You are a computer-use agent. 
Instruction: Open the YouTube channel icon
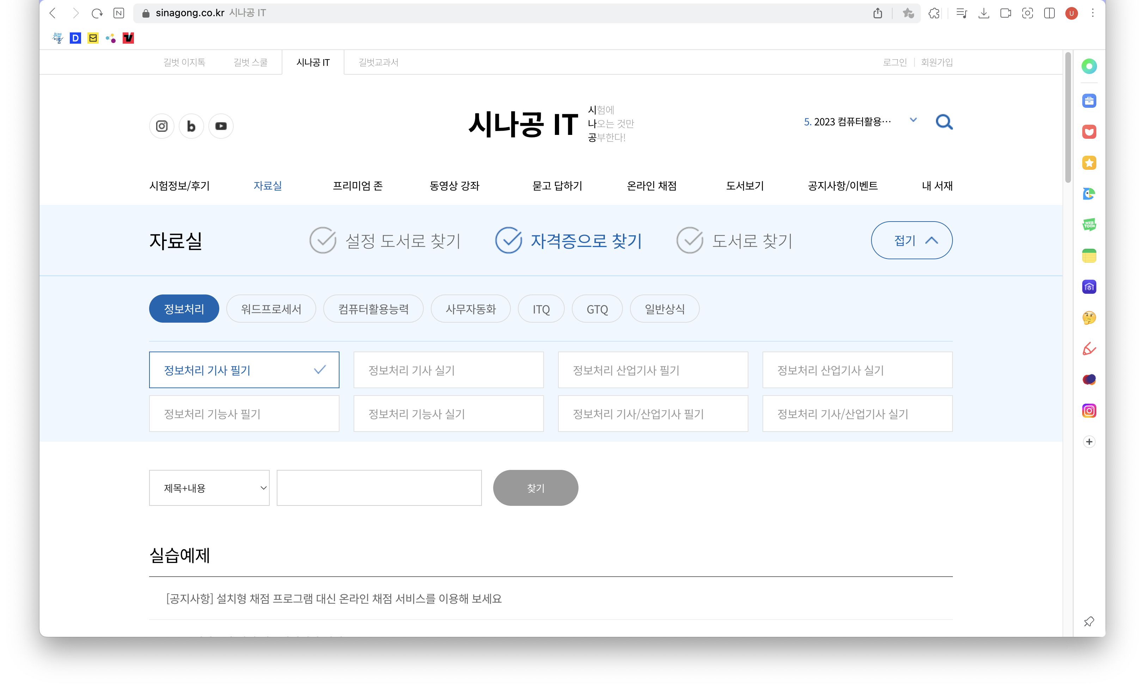coord(221,126)
